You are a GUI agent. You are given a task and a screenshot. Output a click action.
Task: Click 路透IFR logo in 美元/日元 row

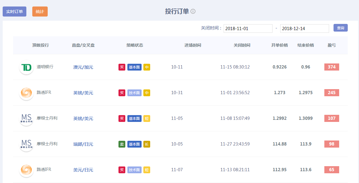(26, 170)
